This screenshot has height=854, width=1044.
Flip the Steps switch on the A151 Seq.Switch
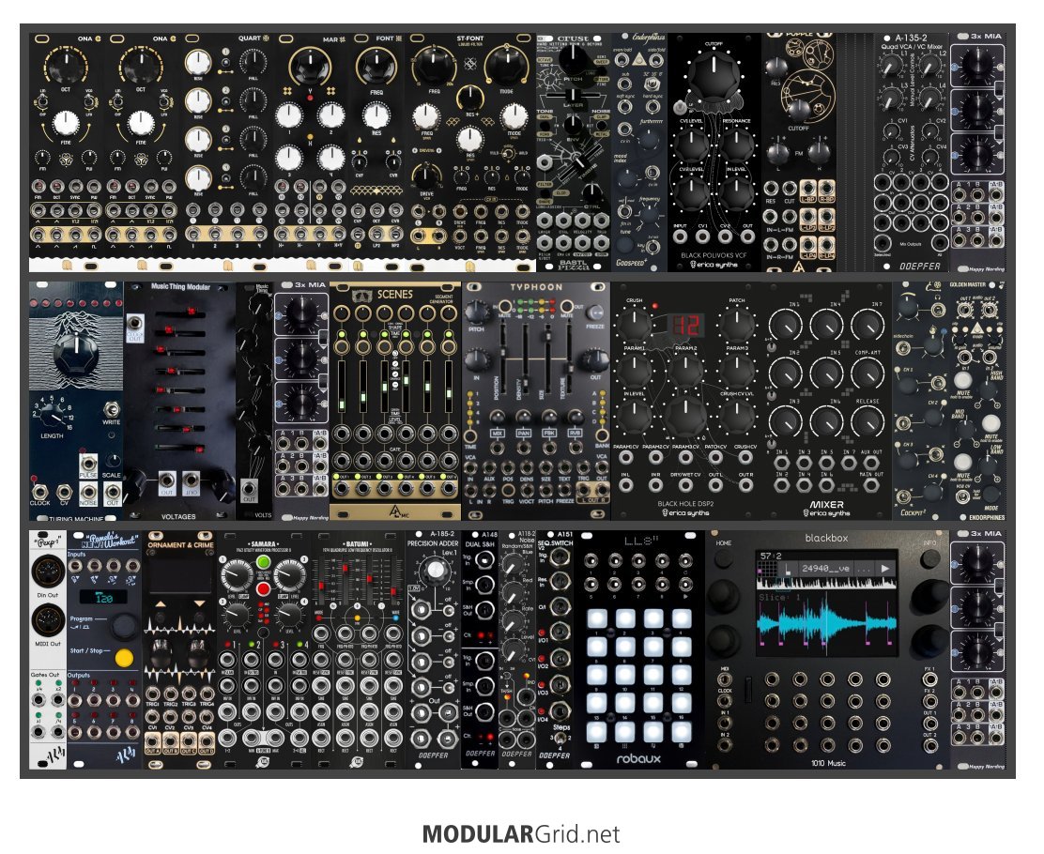point(561,739)
